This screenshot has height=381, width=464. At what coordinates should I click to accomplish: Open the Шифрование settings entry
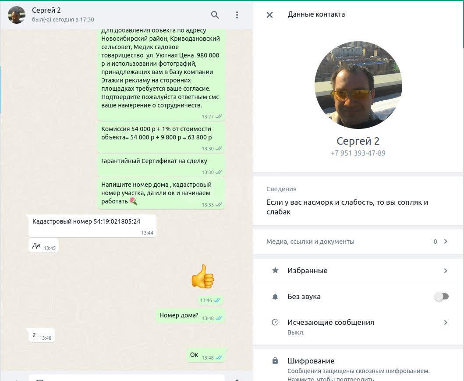coord(358,365)
